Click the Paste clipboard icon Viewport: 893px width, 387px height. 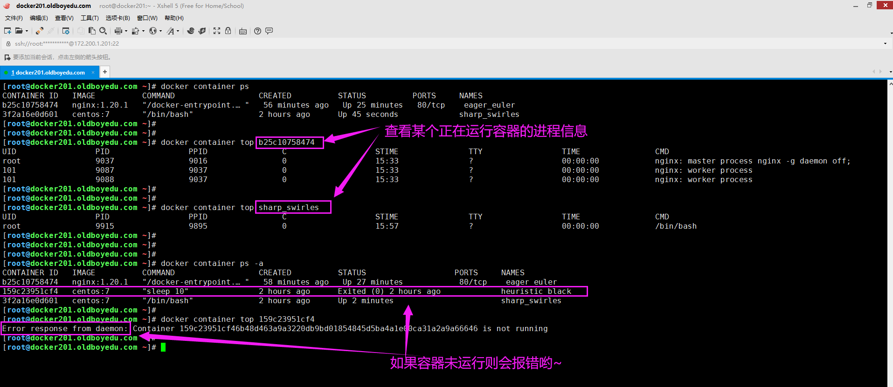pyautogui.click(x=92, y=31)
